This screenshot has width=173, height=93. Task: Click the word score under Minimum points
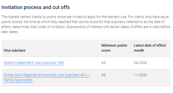[x=106, y=50]
